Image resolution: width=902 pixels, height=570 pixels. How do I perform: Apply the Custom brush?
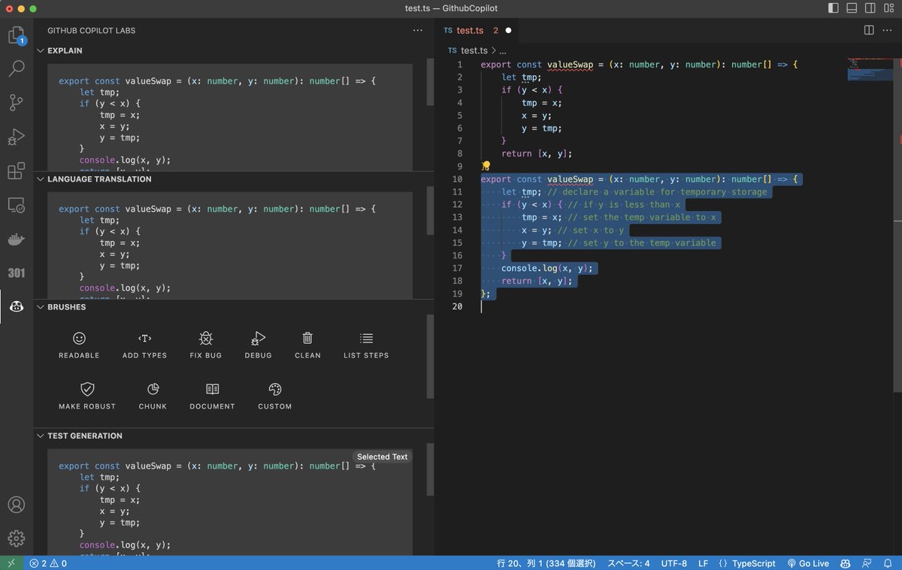pos(275,396)
